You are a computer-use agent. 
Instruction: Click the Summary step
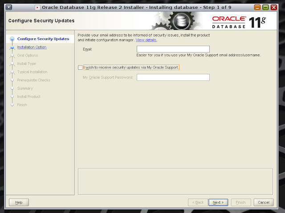[25, 88]
